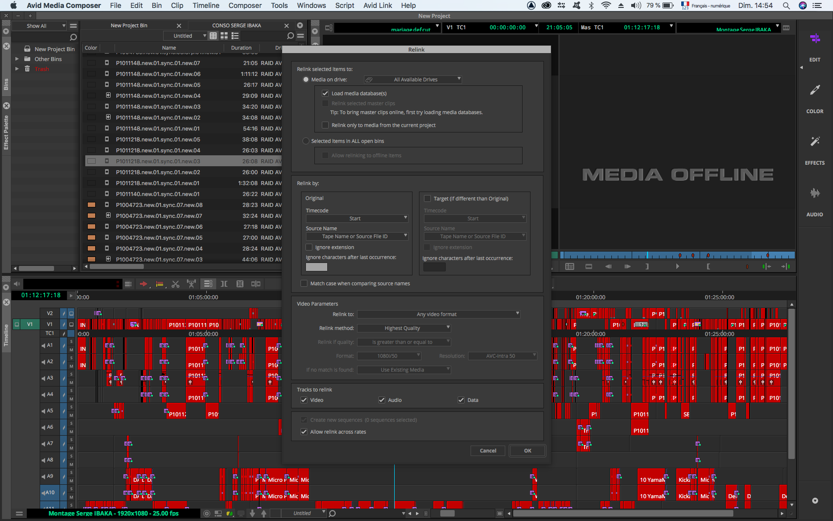Open the Timeline menu

tap(206, 5)
